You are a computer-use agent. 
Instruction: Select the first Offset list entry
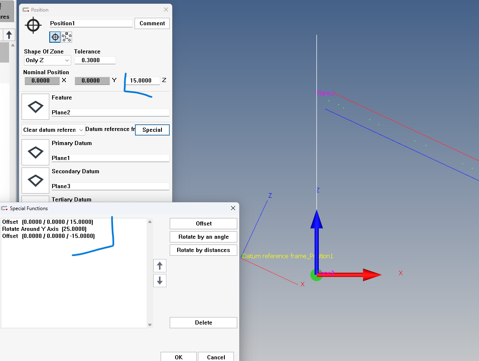tap(48, 222)
